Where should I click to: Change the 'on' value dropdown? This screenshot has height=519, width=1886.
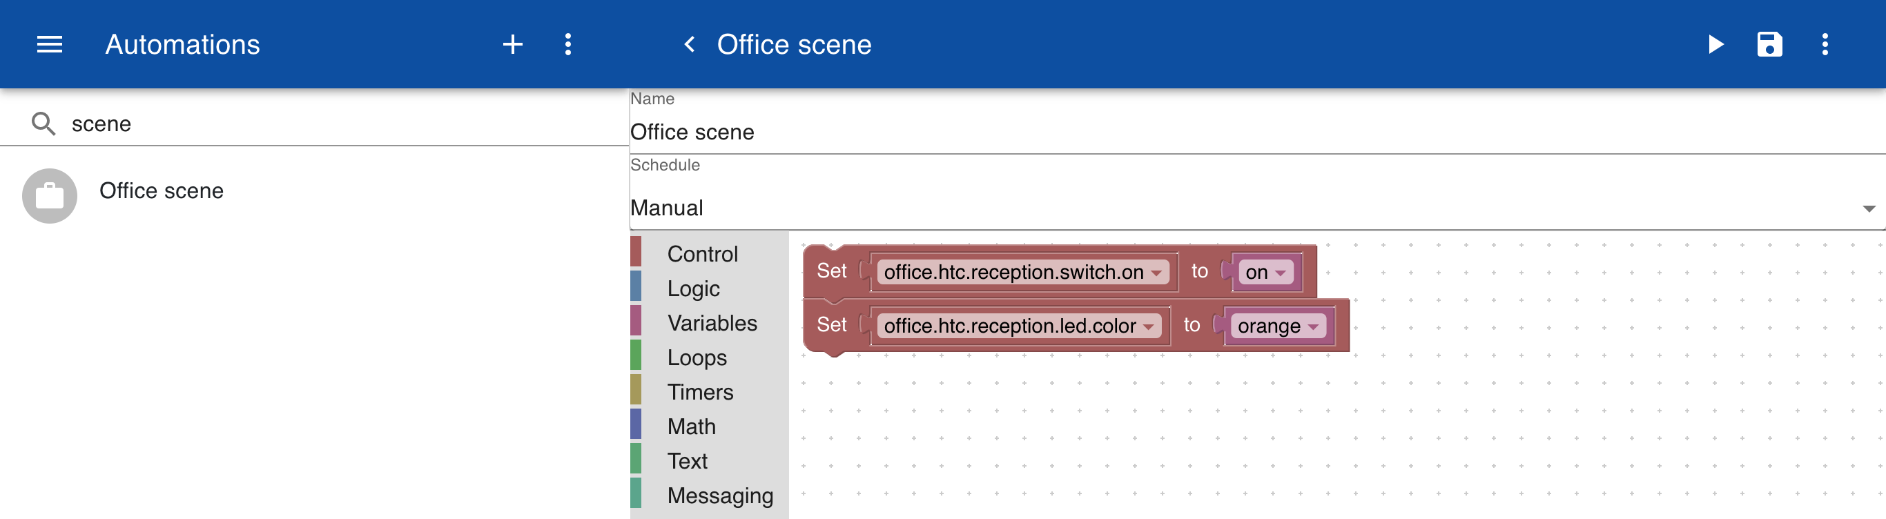[x=1265, y=273]
